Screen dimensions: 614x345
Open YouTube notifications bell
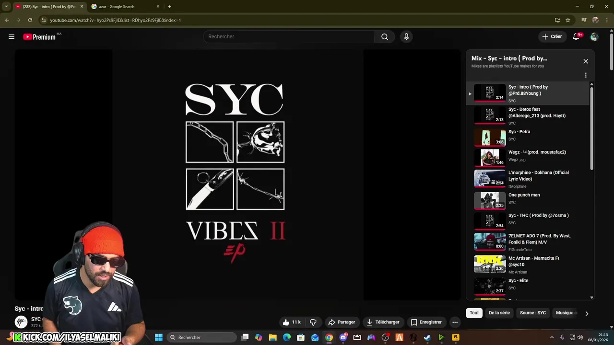[x=577, y=37]
